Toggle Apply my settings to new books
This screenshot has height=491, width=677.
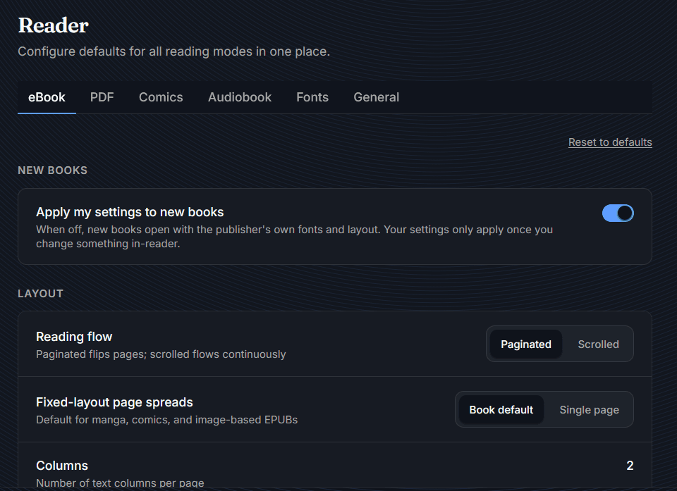point(618,213)
